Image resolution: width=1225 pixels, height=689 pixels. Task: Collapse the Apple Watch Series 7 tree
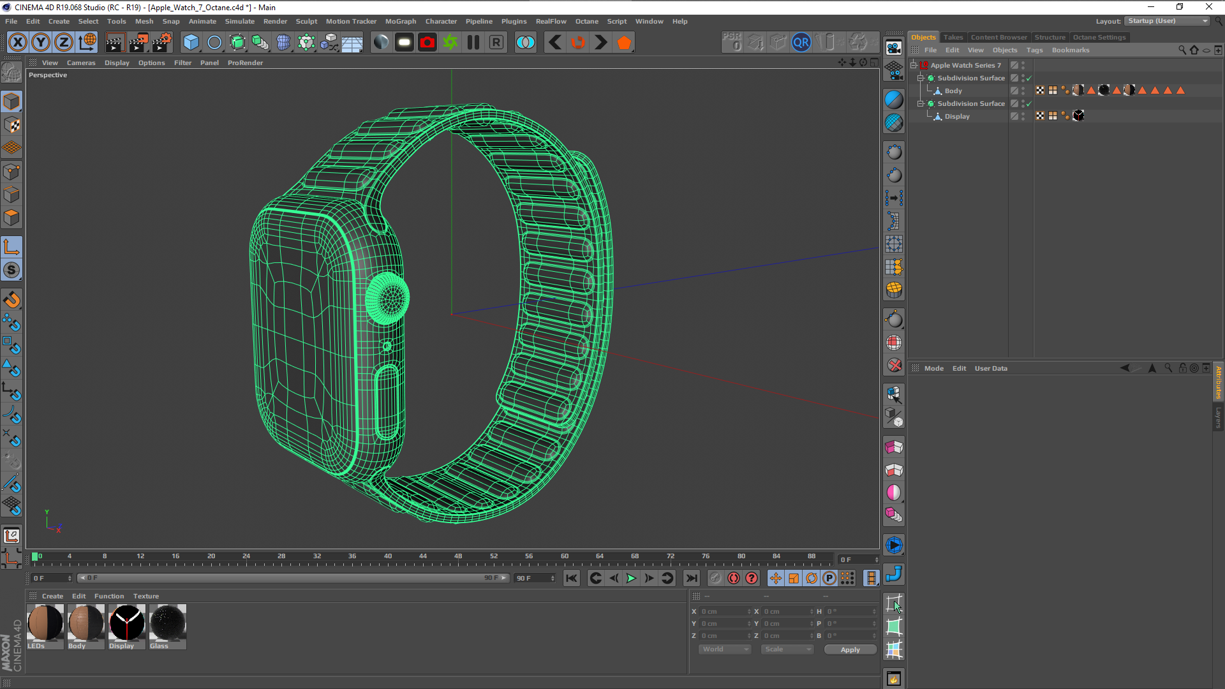914,65
